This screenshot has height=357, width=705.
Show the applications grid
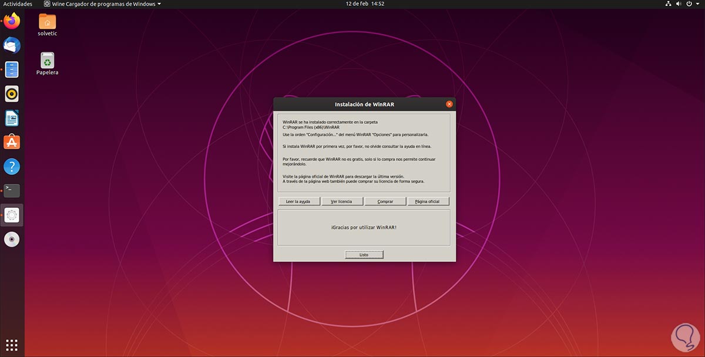click(x=12, y=345)
